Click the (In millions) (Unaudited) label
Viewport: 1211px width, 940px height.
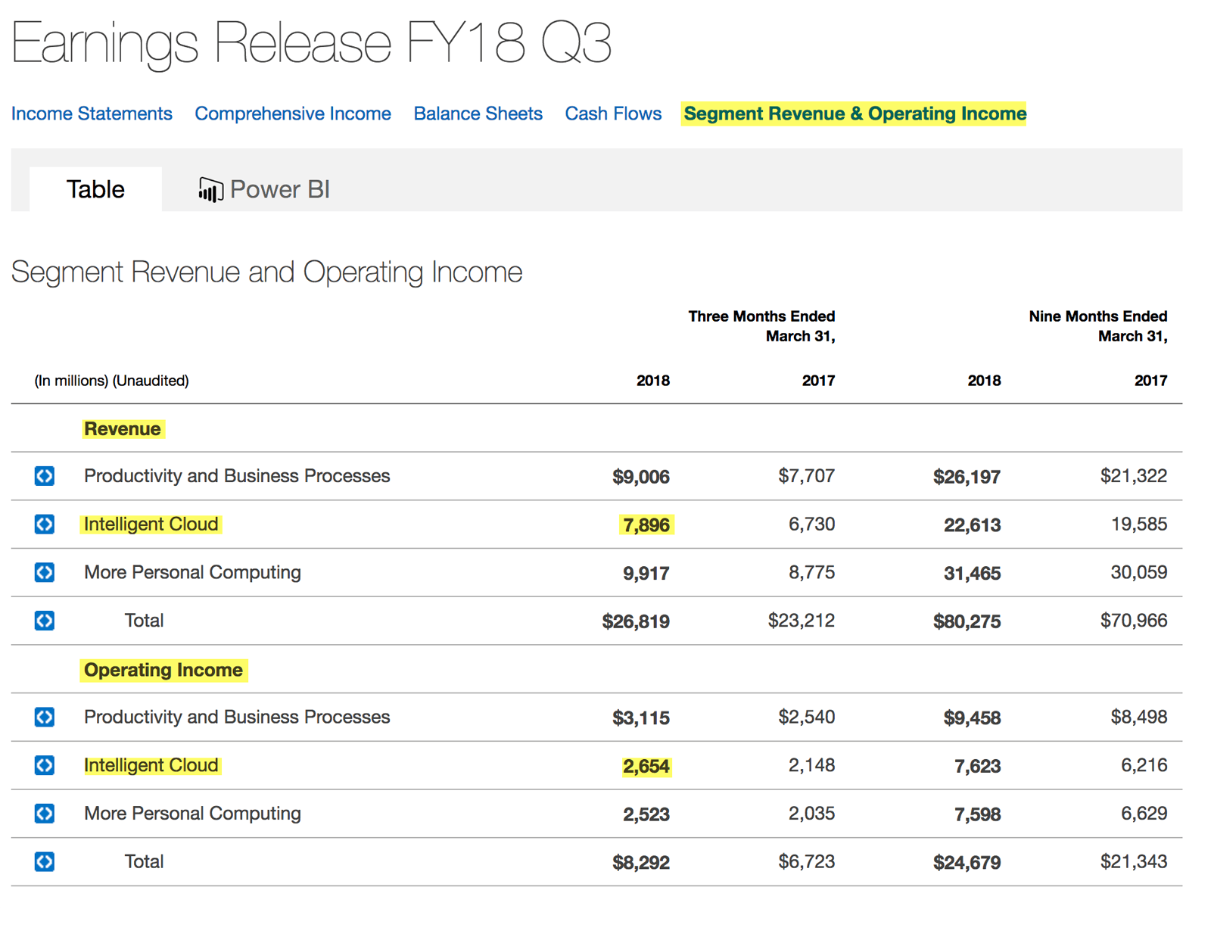tap(111, 381)
